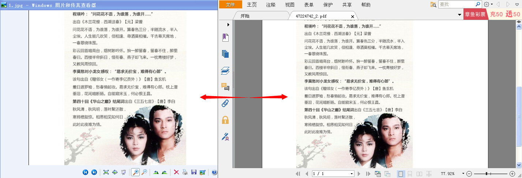The image size is (522, 178).
Task: Rotate image counterclockwise in picture viewer
Action: coord(165,172)
